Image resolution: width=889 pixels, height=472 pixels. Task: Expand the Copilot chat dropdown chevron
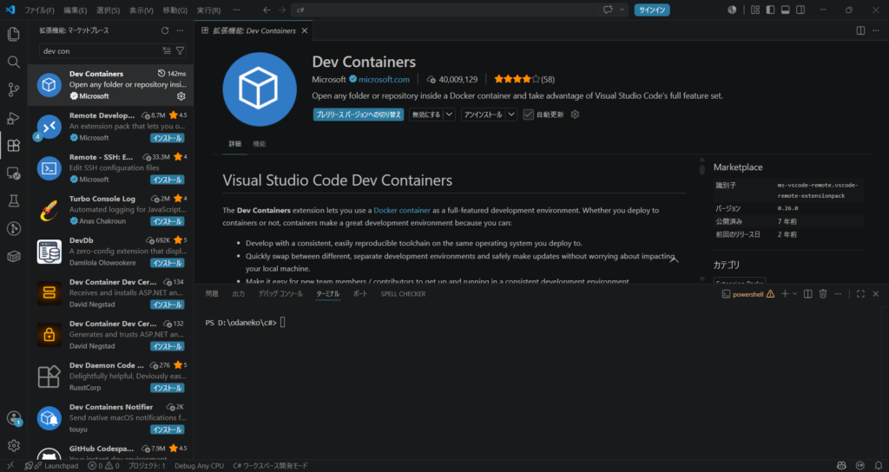tap(622, 10)
